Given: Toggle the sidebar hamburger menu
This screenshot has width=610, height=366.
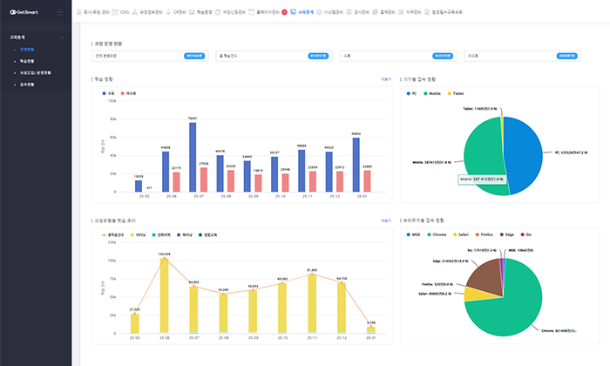Looking at the screenshot, I should click(59, 13).
